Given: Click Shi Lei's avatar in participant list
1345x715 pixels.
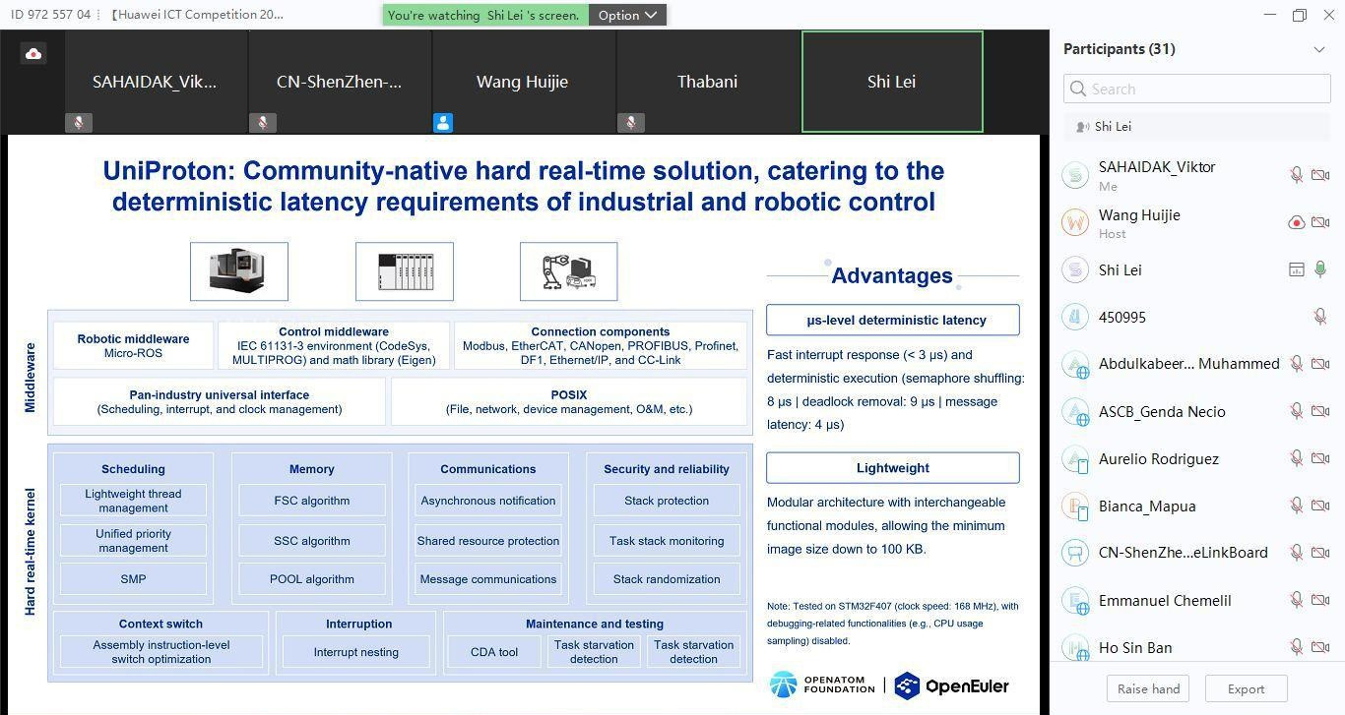Looking at the screenshot, I should pos(1075,269).
